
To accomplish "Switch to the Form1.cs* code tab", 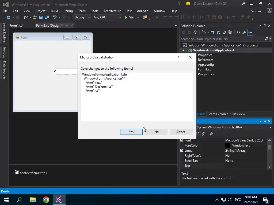I will 16,25.
